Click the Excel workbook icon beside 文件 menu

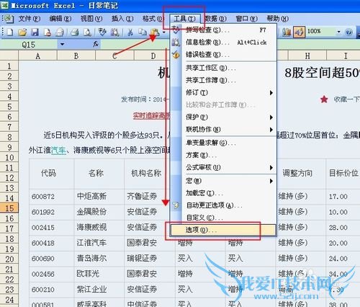point(9,19)
